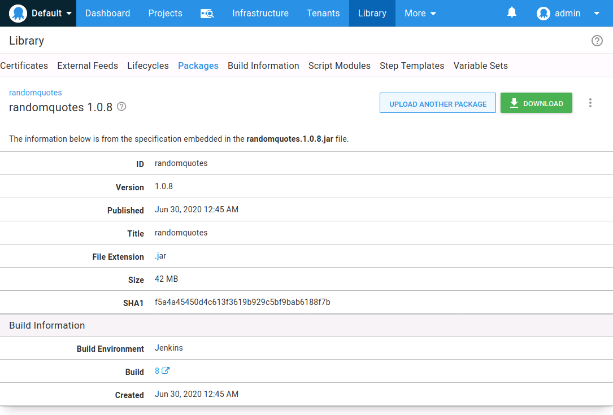
Task: Select the Variable Sets tab
Action: [480, 65]
